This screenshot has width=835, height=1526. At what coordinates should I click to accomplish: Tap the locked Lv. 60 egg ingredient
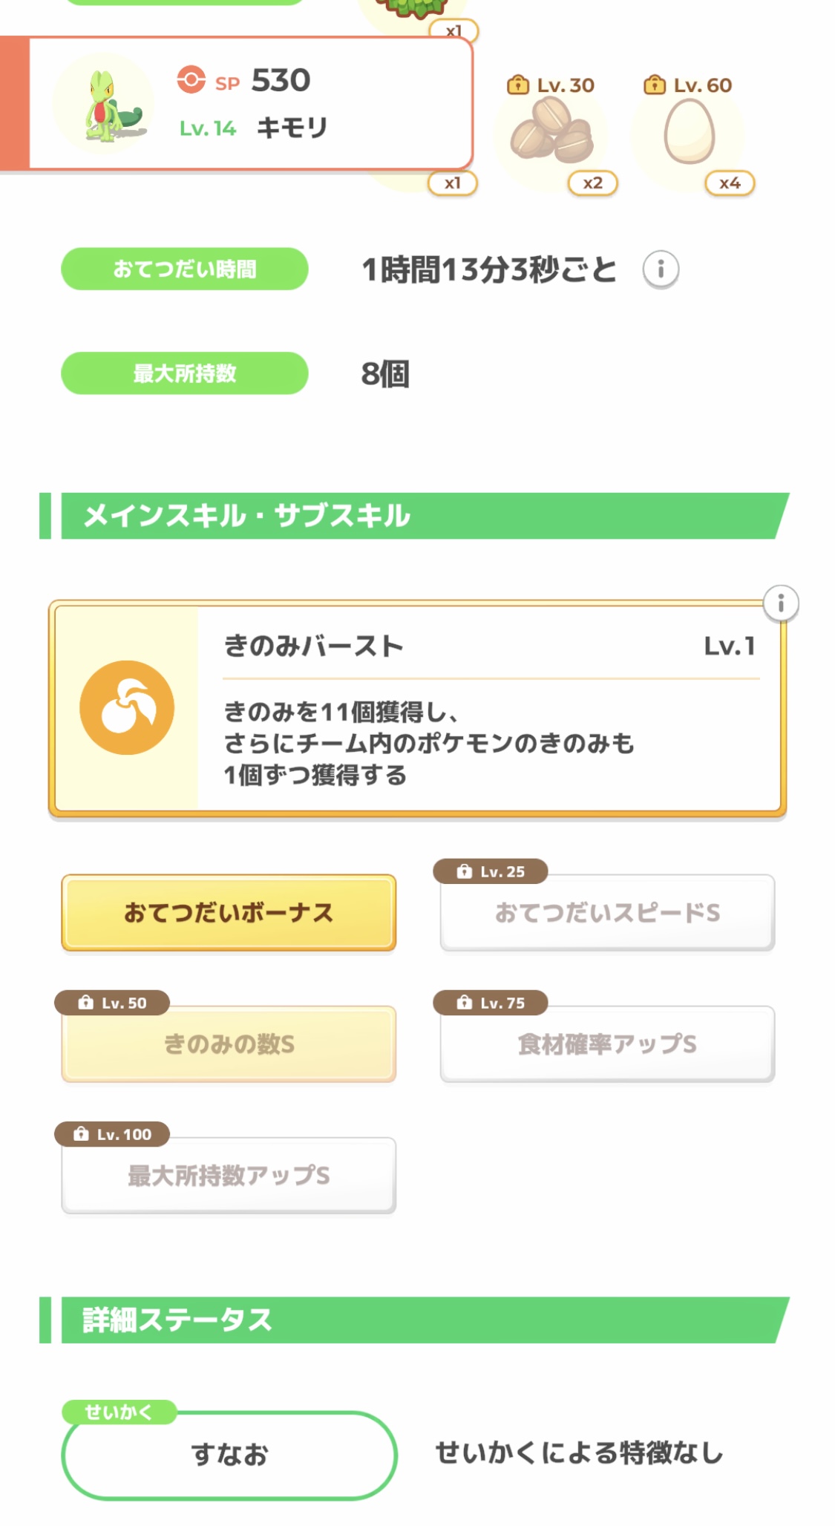[689, 132]
